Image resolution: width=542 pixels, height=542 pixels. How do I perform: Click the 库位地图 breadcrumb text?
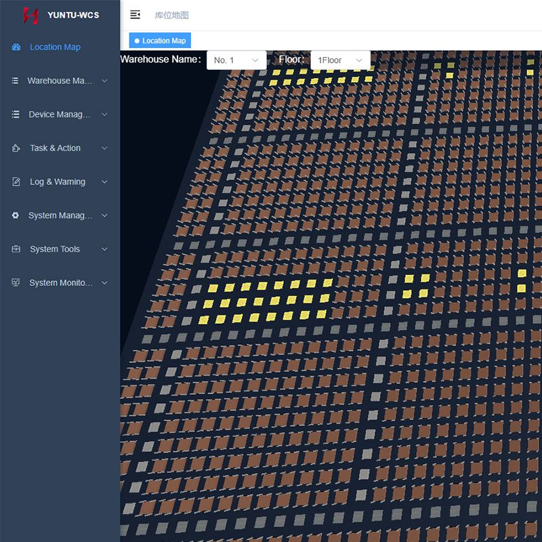[171, 15]
